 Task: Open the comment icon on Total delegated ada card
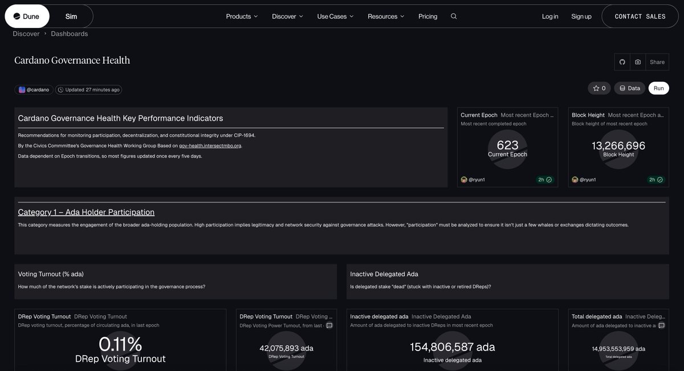click(661, 325)
